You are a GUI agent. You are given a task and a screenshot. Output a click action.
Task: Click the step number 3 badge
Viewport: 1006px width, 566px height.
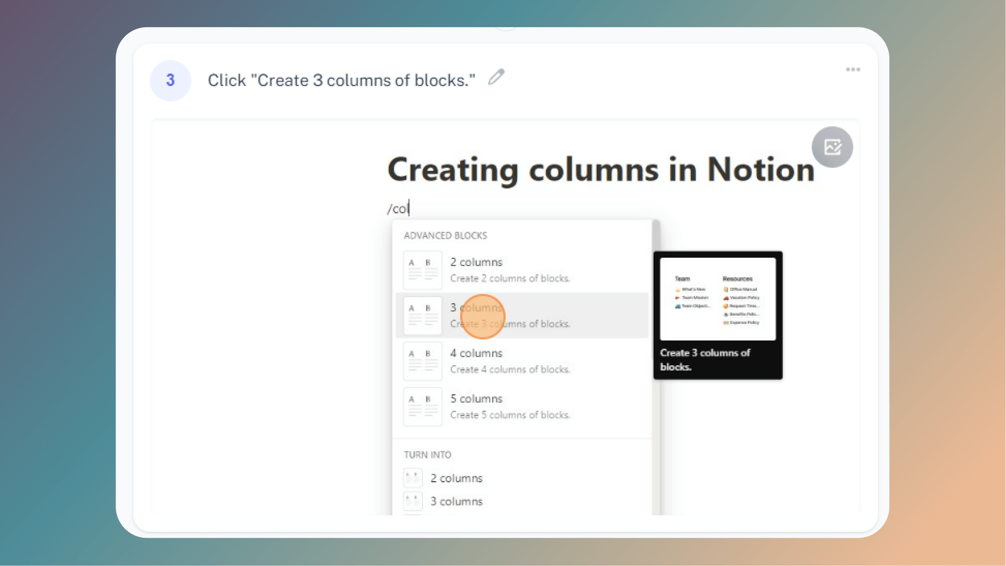[170, 80]
